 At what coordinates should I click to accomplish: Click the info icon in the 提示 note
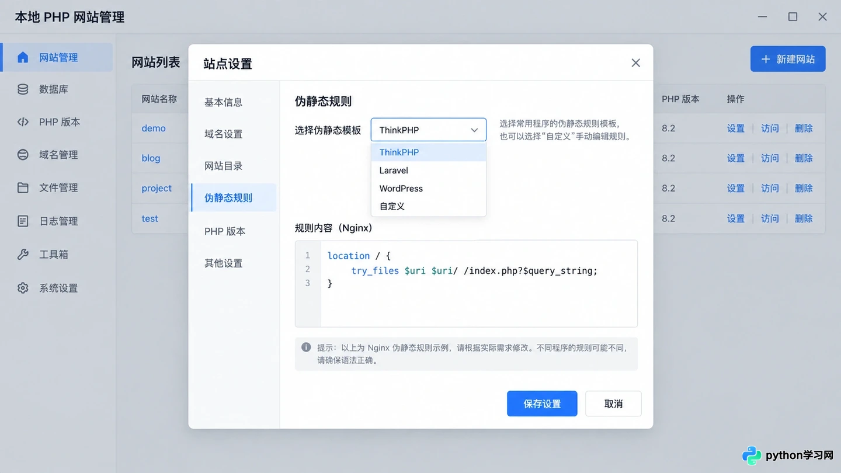(306, 347)
